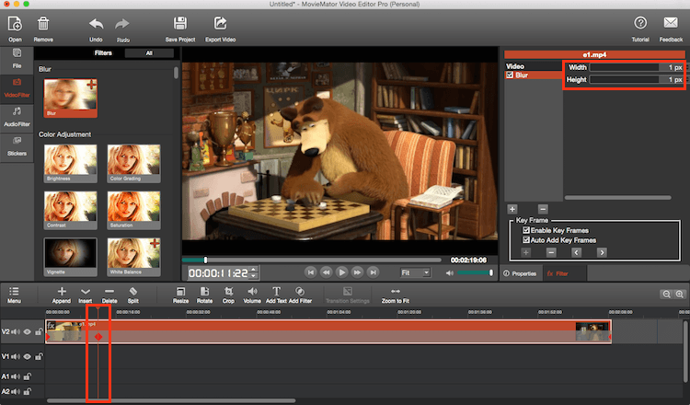
Task: Hide the V2 track video
Action: (28, 332)
